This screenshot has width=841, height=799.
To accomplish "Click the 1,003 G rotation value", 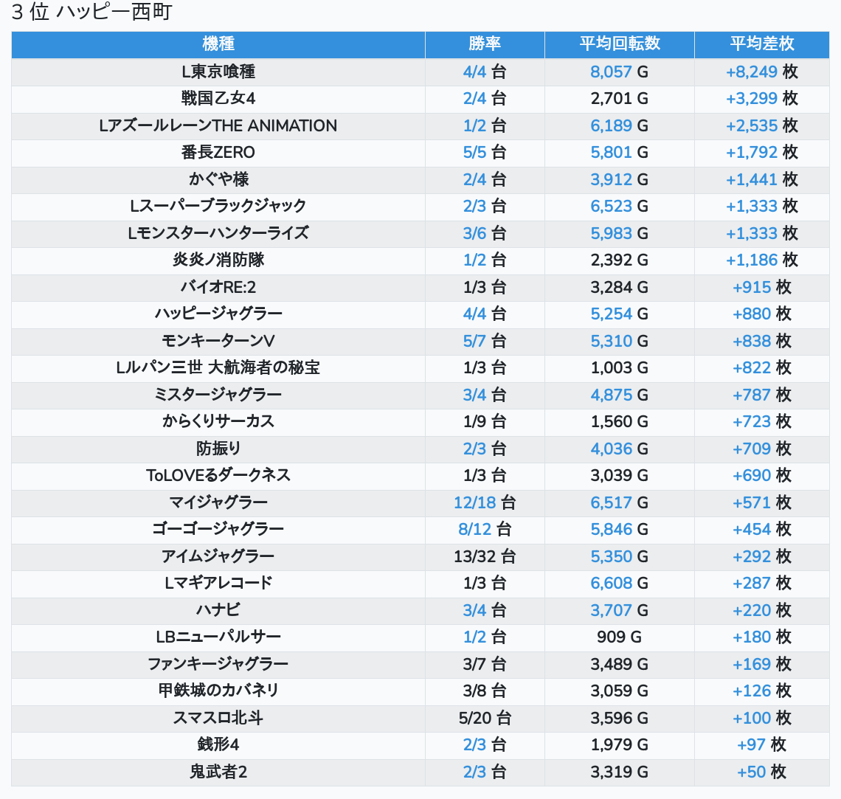I will coord(620,368).
